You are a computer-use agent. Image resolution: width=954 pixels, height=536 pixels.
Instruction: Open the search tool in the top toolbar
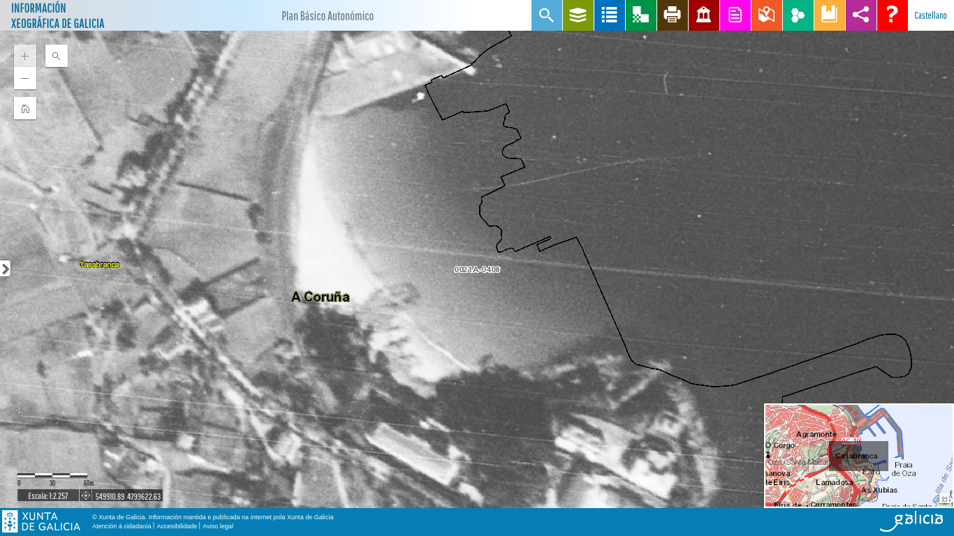pyautogui.click(x=547, y=15)
